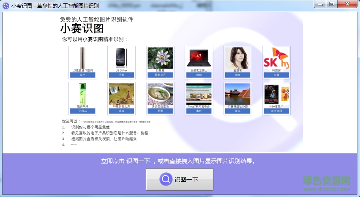Click the 免费的人工智能图片识别软件 subtitle
360x197 pixels.
click(97, 19)
